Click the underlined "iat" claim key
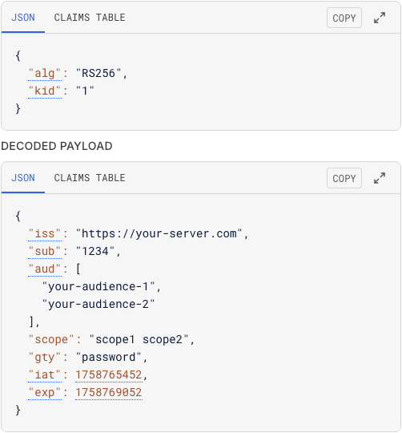The image size is (402, 433). click(45, 375)
